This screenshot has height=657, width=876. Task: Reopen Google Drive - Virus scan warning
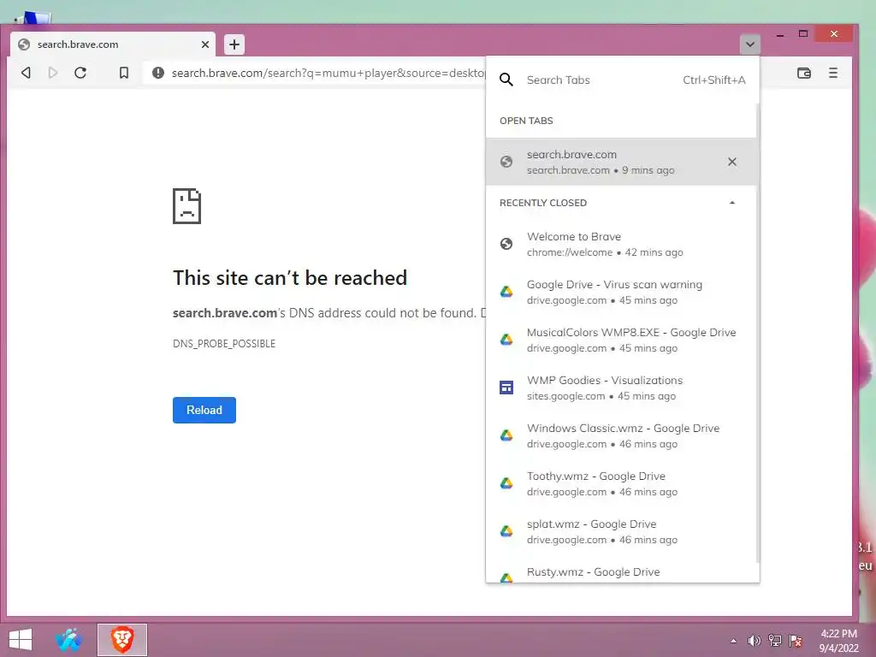(x=621, y=293)
